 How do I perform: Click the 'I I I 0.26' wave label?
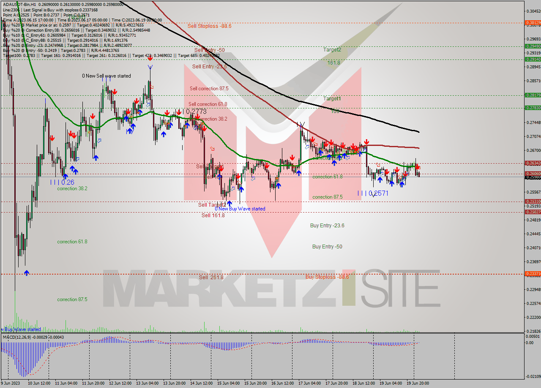pos(62,183)
